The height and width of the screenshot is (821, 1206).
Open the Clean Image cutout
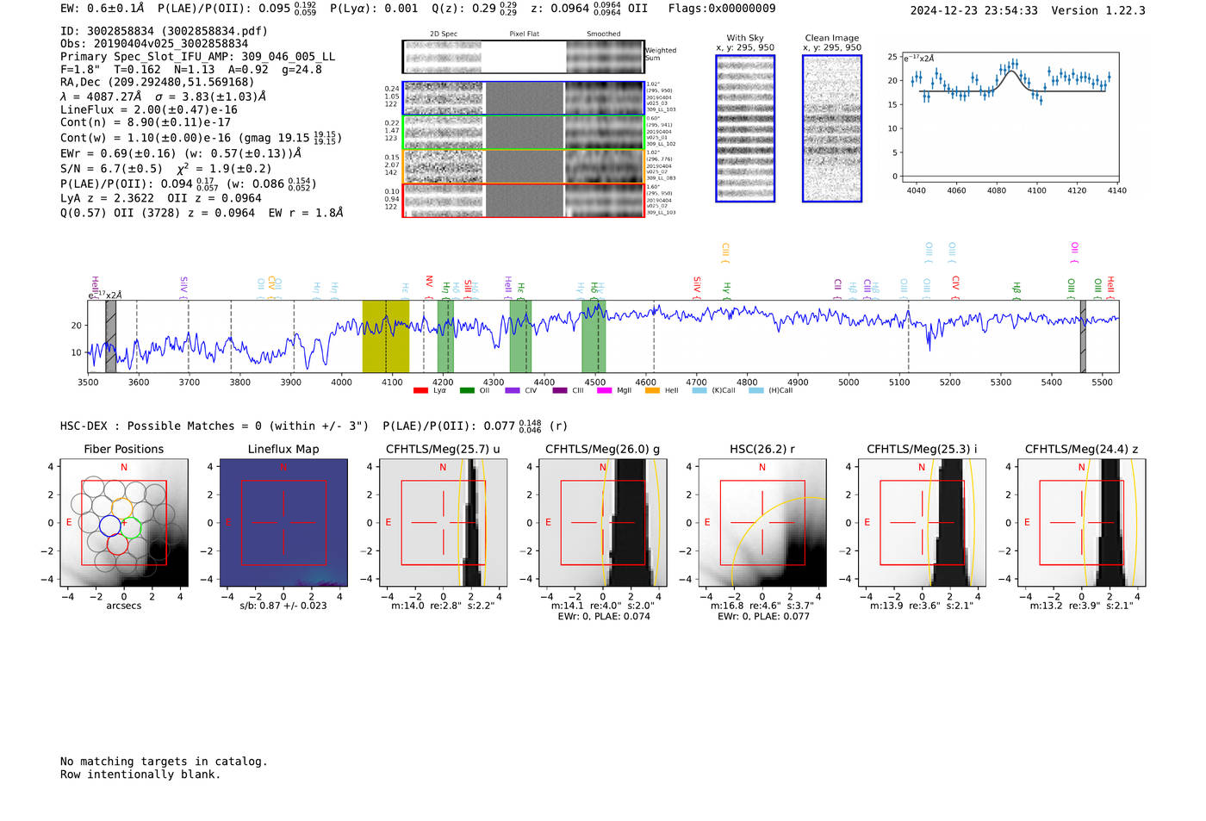[832, 128]
